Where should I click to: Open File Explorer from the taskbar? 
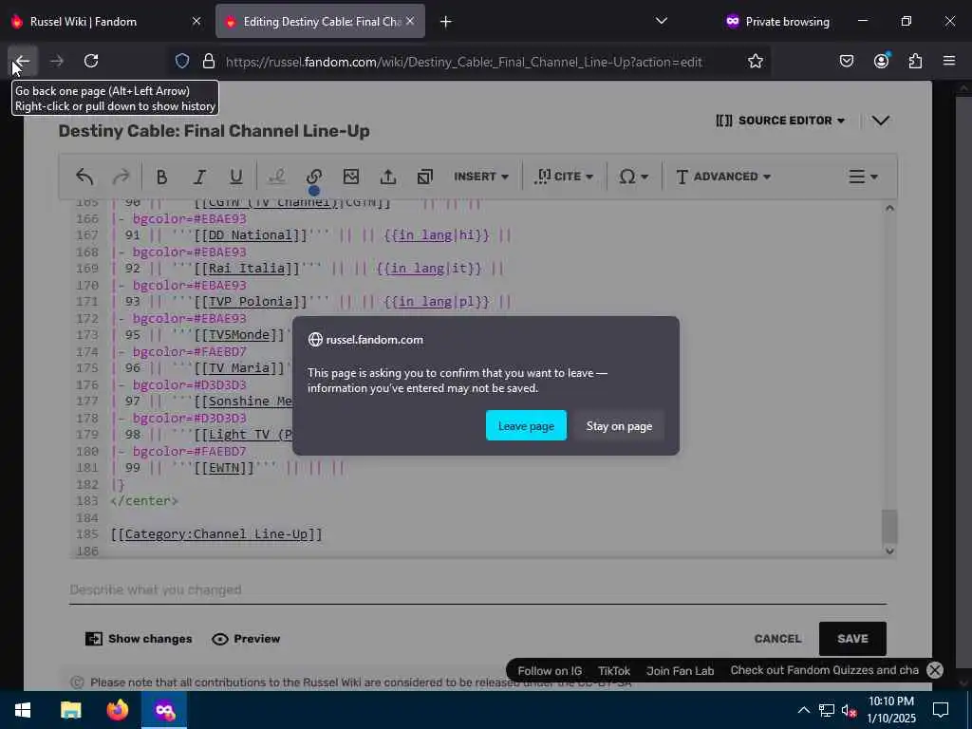tap(70, 710)
